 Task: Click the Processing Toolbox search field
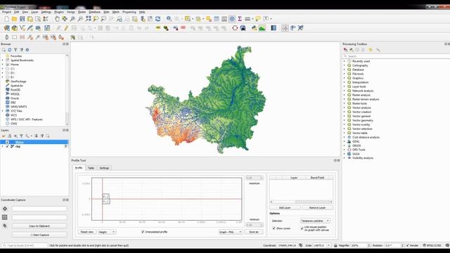click(396, 56)
